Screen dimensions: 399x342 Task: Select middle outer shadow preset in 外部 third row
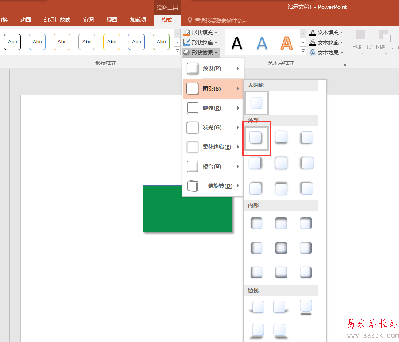(281, 189)
